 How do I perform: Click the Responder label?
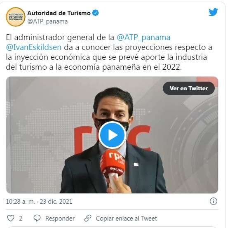click(60, 219)
